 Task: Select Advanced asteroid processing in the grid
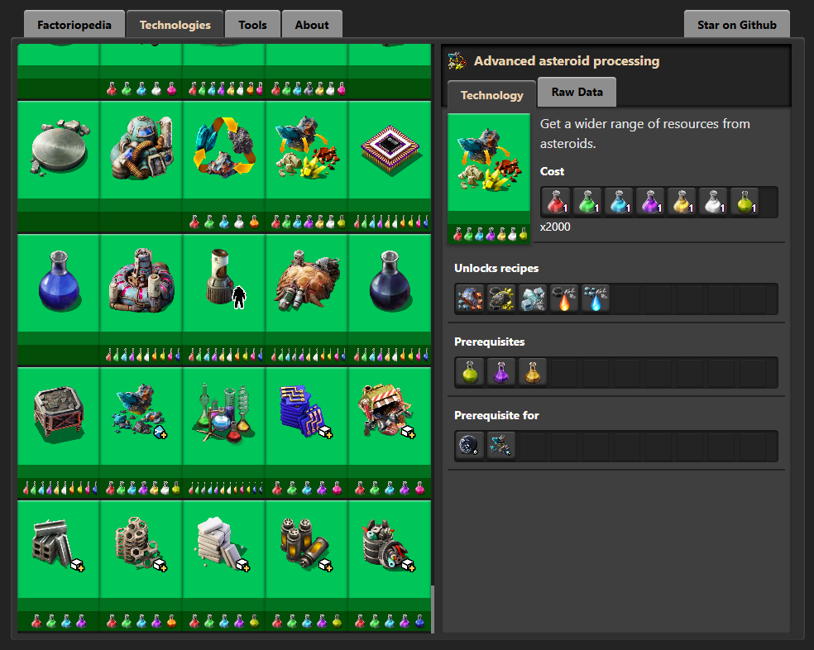click(x=306, y=166)
